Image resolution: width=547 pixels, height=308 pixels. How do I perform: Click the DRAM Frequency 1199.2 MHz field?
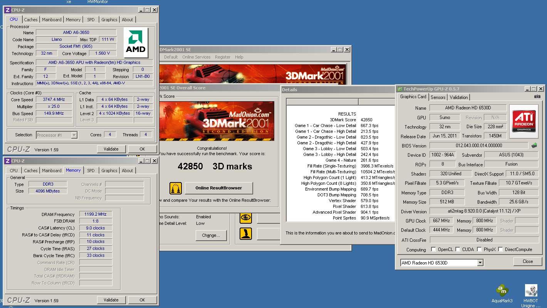96,214
